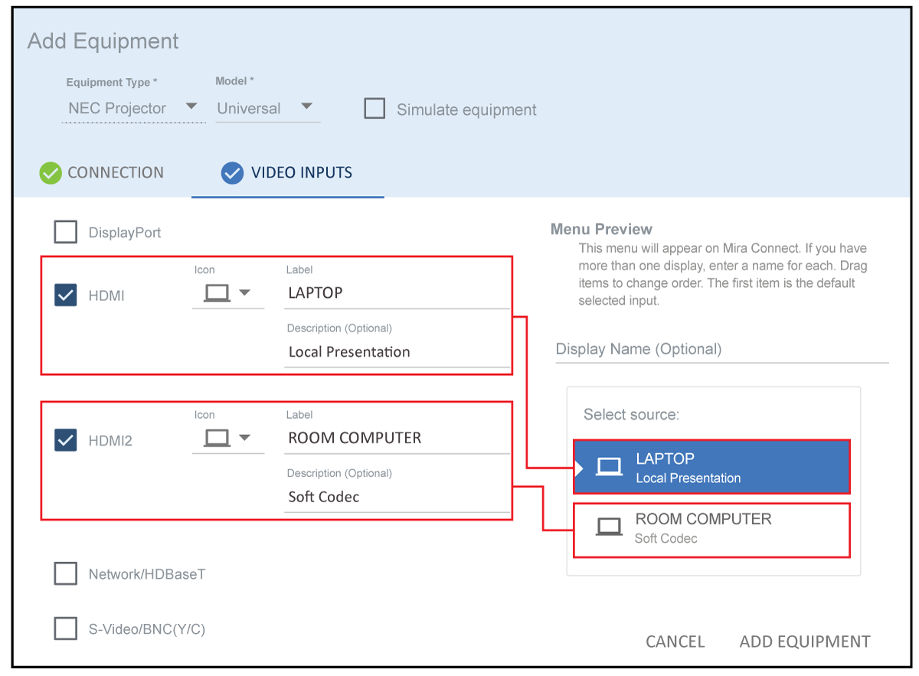Screen dimensions: 919x676
Task: Click the laptop icon in ROOM COMPUTER preview item
Action: click(610, 527)
